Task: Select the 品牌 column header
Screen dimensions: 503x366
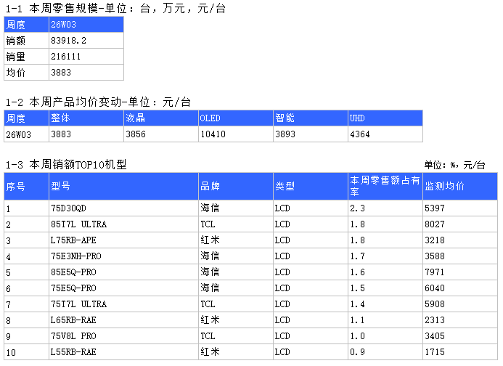Action: tap(235, 187)
